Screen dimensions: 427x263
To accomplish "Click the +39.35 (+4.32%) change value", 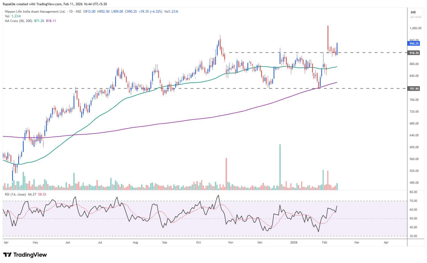I will [x=150, y=12].
